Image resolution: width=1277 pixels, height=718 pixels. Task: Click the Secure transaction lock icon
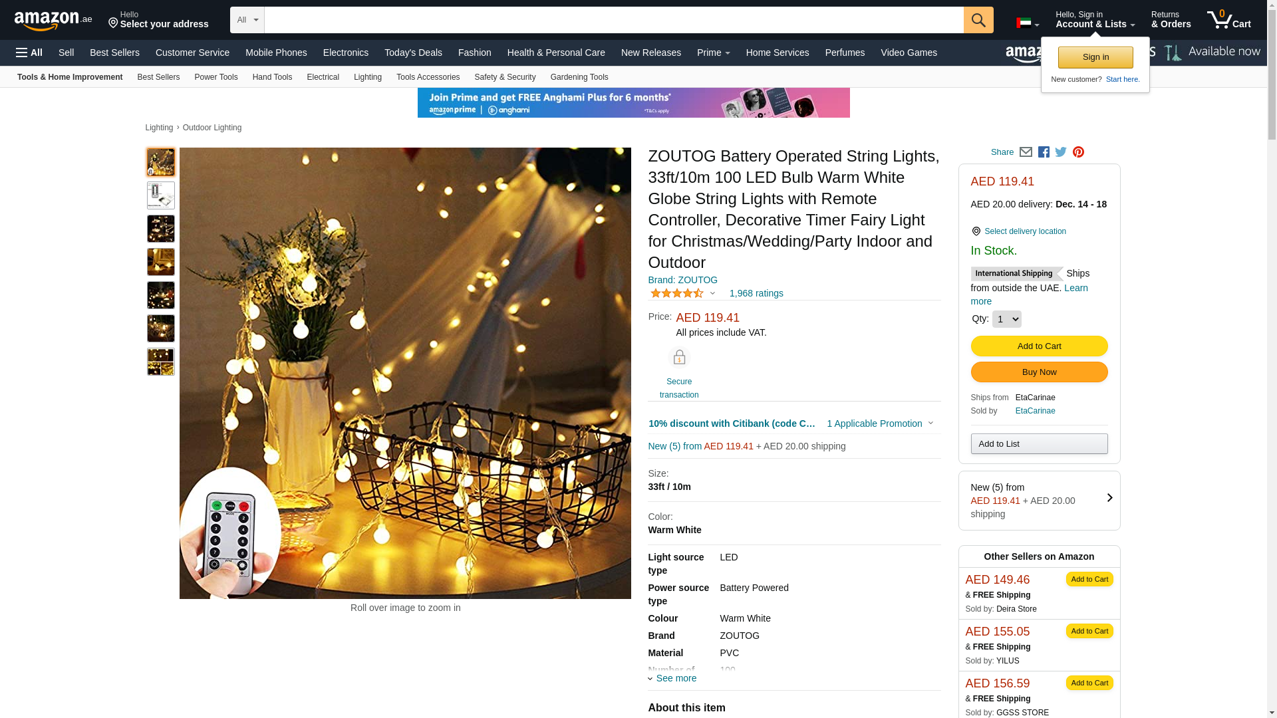pos(679,358)
